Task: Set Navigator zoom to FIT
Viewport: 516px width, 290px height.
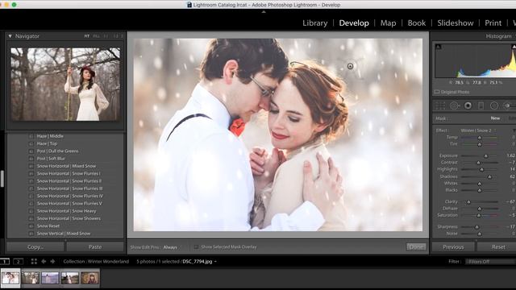Action: 87,36
